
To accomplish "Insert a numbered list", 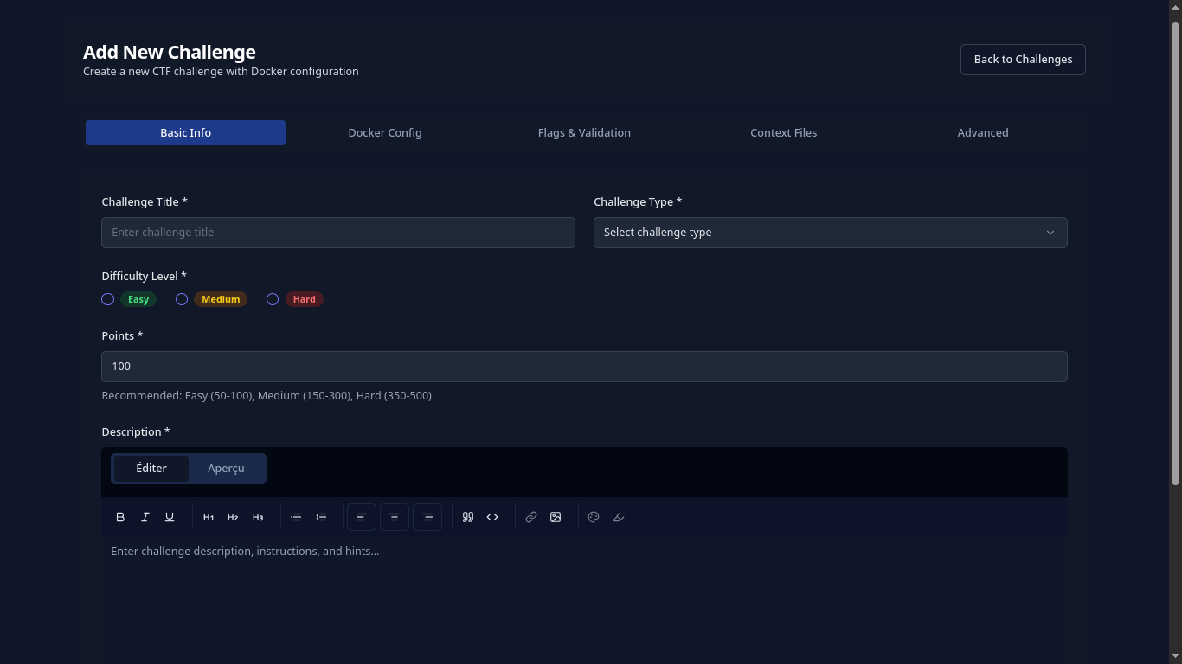I will (x=321, y=517).
